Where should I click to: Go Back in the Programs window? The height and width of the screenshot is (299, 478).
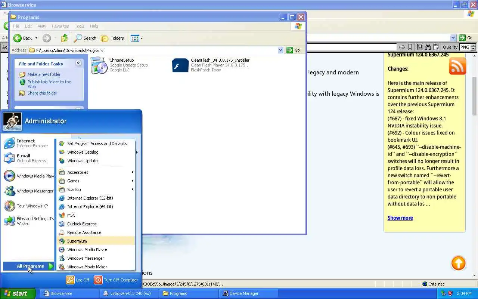point(23,38)
